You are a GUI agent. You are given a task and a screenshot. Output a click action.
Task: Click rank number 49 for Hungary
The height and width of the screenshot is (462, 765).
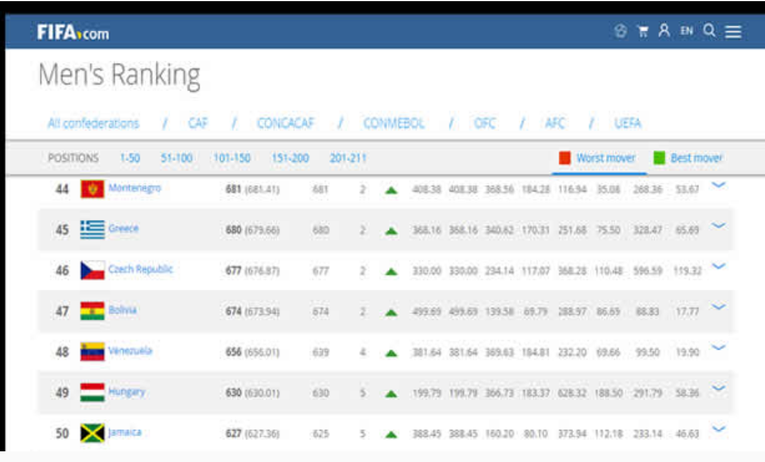[x=62, y=392]
